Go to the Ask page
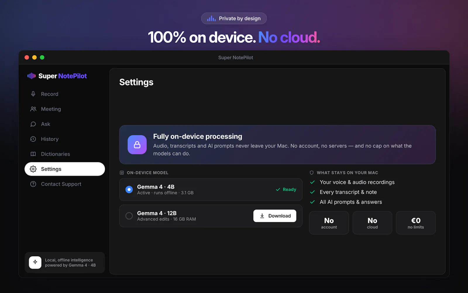 pos(65,124)
